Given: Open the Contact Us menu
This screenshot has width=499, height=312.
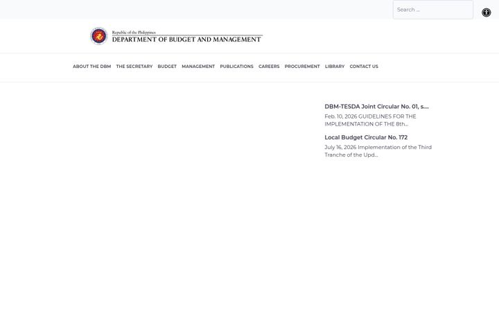Looking at the screenshot, I should [364, 67].
